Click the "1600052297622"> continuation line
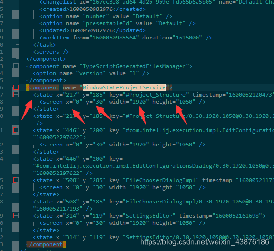The image size is (274, 251). [59, 137]
